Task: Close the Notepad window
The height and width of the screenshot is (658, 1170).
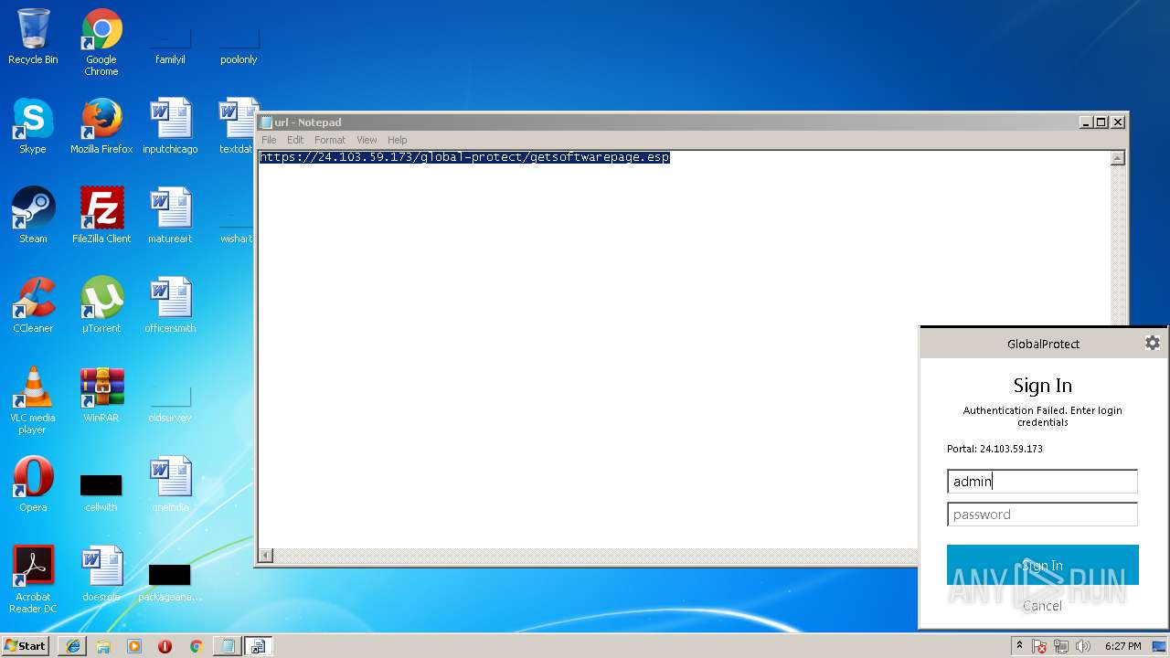Action: click(x=1117, y=122)
